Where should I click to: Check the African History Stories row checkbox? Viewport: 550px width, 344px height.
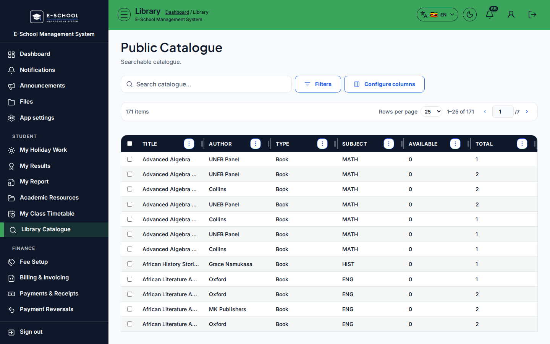point(130,264)
